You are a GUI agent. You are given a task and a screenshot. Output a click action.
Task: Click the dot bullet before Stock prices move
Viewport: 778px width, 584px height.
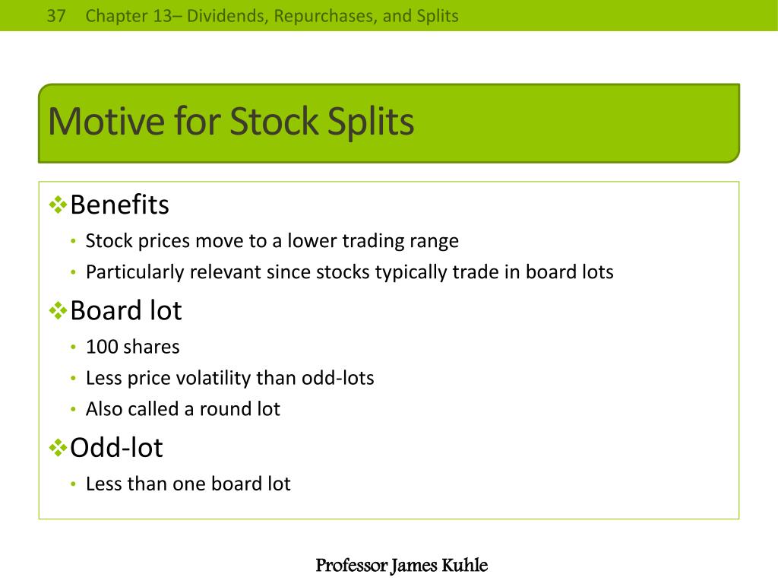[73, 241]
